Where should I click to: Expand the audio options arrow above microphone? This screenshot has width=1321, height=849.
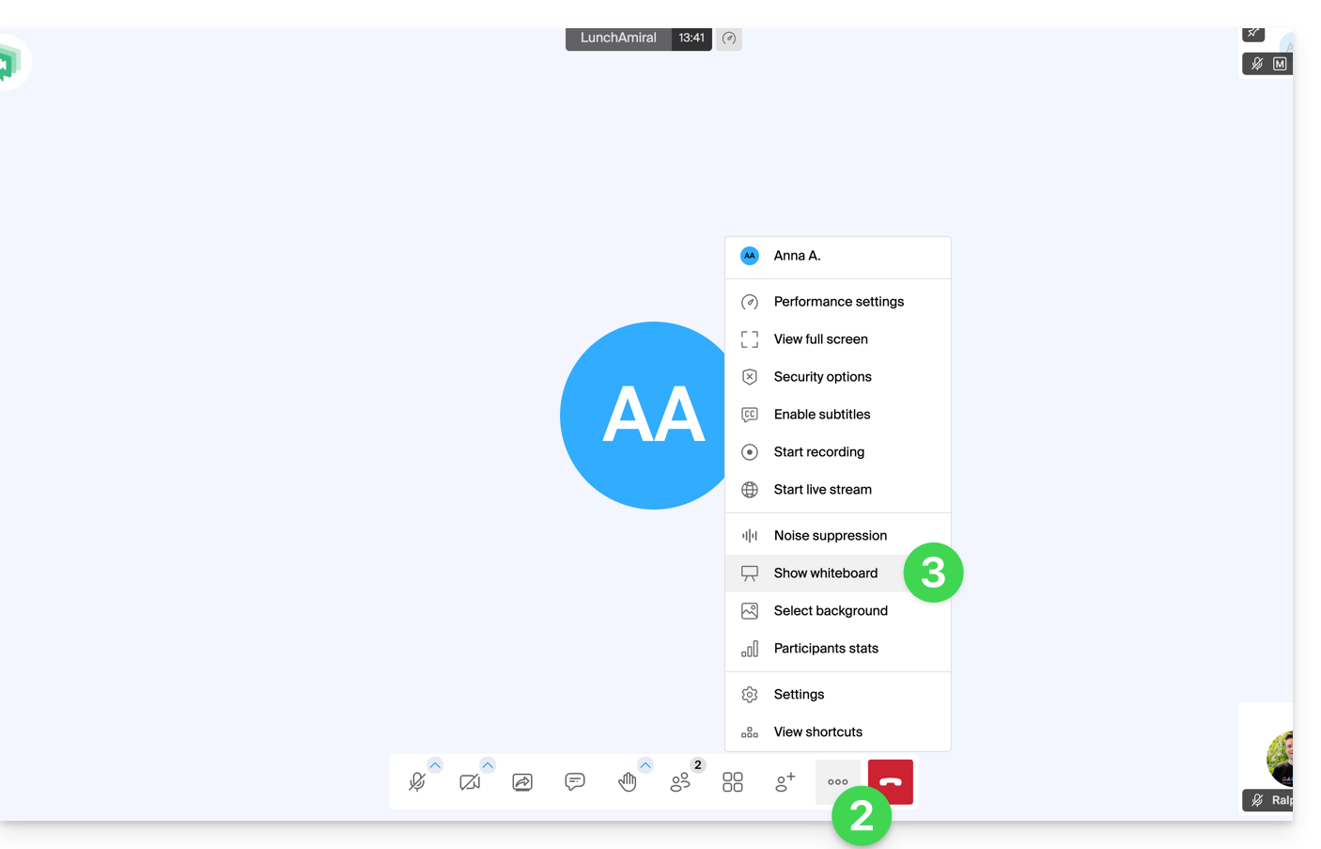click(435, 764)
